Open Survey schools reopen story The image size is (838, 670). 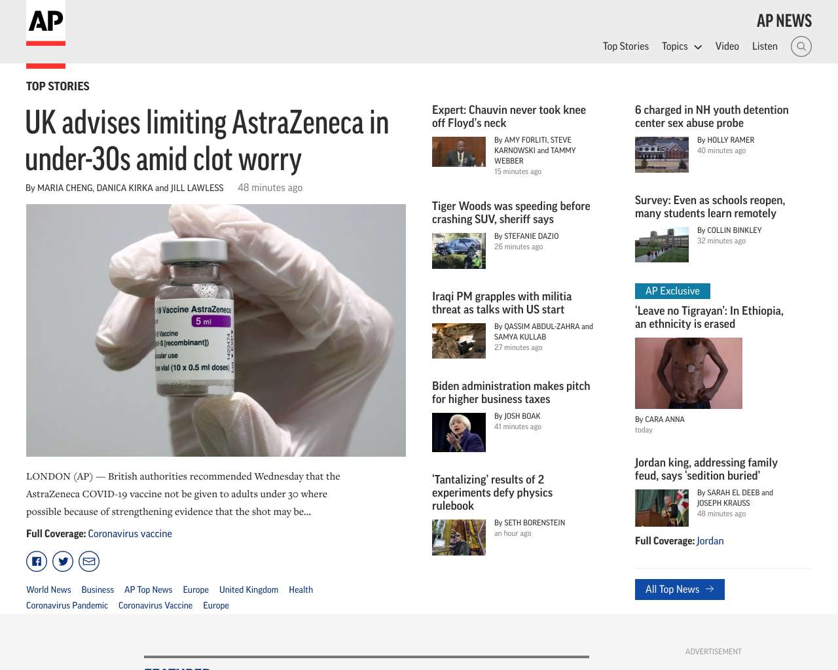pos(710,207)
